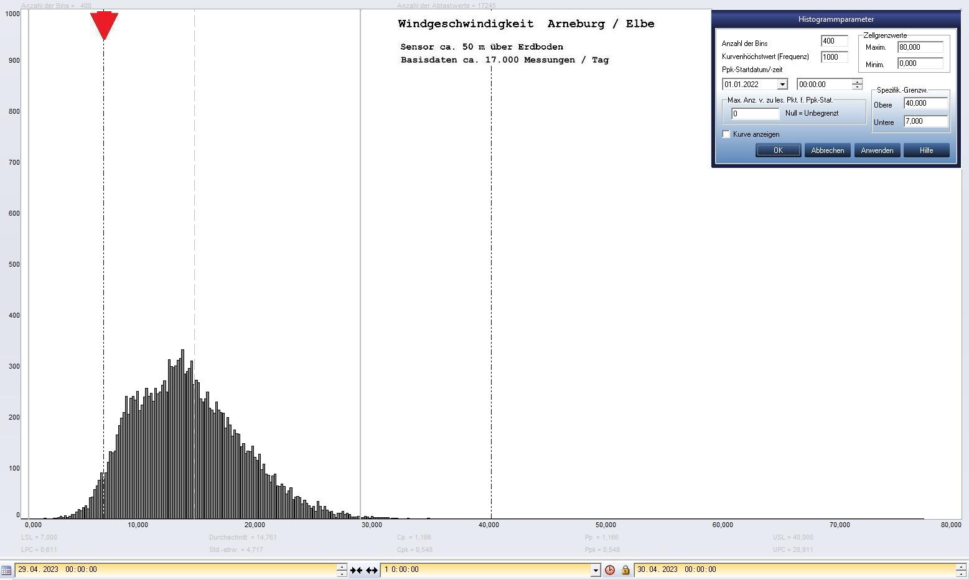Click the Anwenden button
This screenshot has height=580, width=969.
[877, 150]
